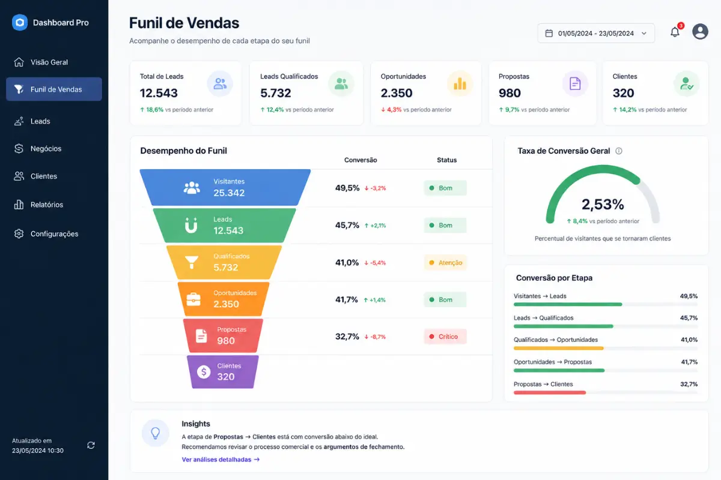
Task: Click the Visitantes people icon in funnel
Action: pyautogui.click(x=192, y=188)
